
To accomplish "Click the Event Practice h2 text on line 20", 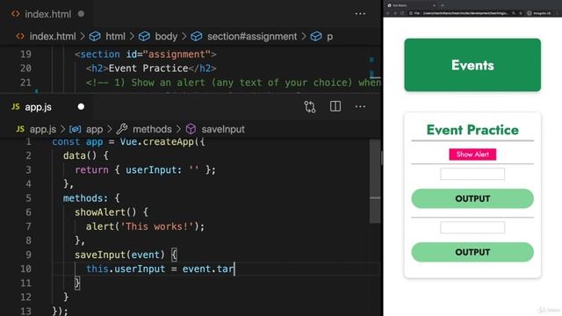I will point(148,68).
